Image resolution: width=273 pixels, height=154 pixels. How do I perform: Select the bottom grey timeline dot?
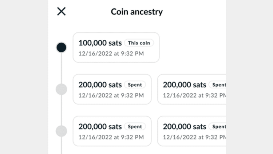point(61,131)
